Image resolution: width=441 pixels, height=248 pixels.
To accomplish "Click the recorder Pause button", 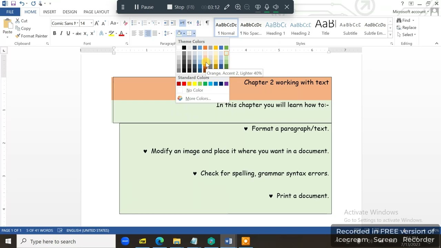I will coord(144,7).
